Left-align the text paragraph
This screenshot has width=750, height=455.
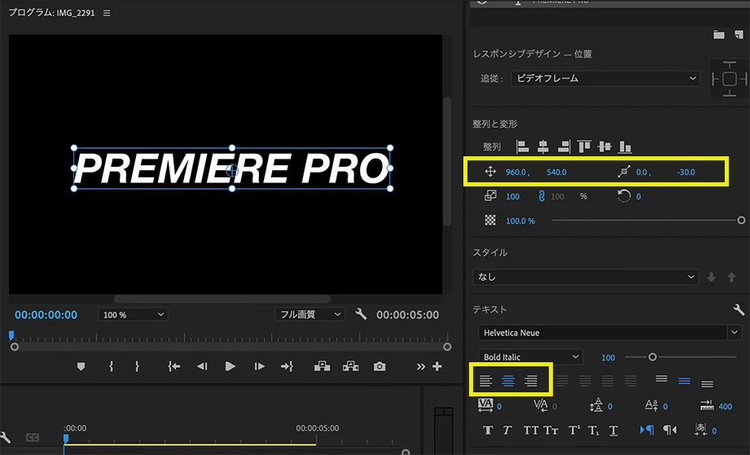point(485,381)
